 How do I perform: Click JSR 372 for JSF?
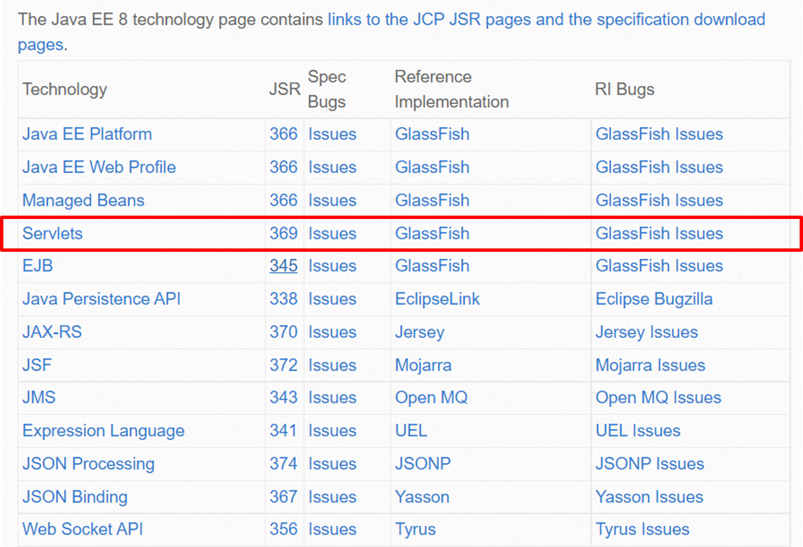283,365
